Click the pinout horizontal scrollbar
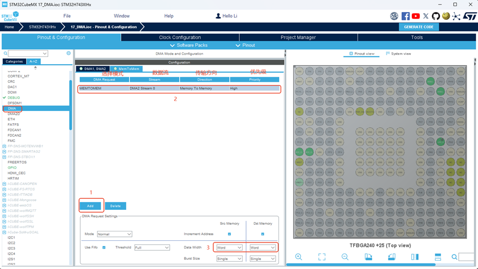This screenshot has width=478, height=269. 361,265
